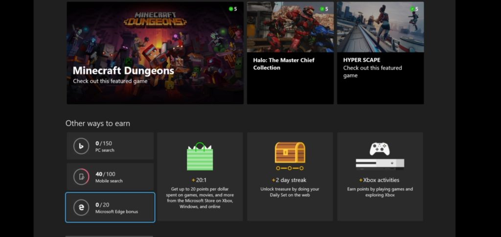
Task: Click the mobile phone icon for Mobile search
Action: (x=81, y=176)
